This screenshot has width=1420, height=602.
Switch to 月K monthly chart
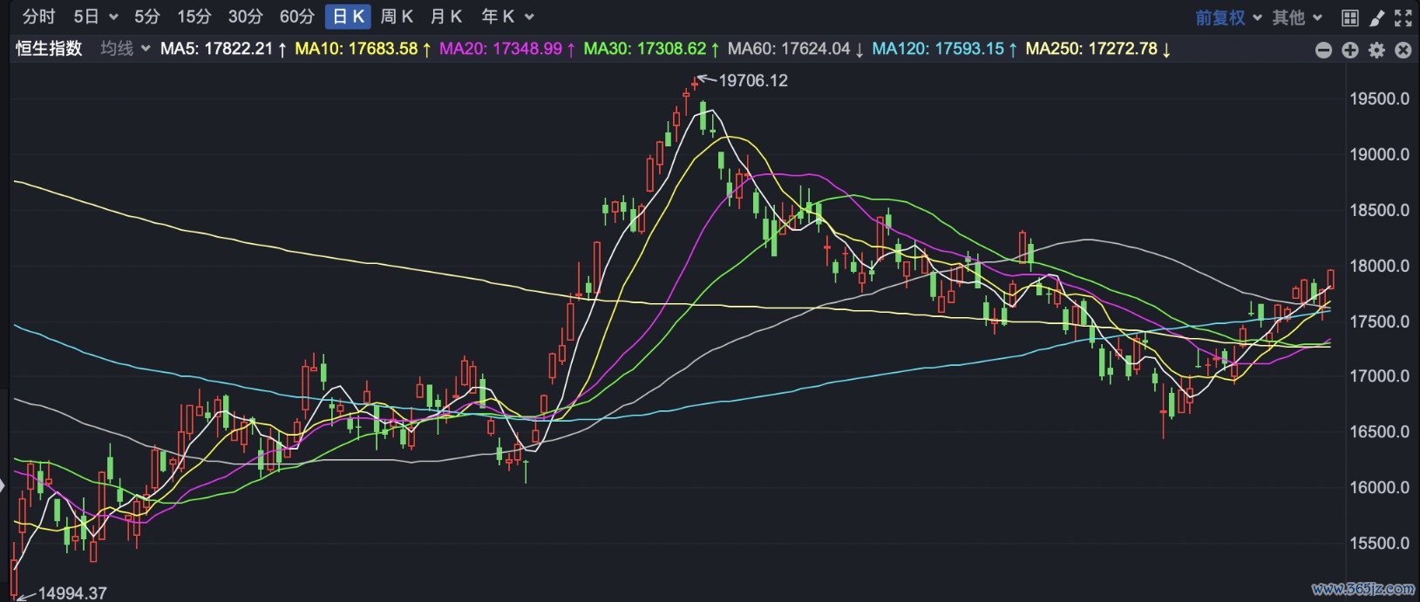(x=446, y=17)
